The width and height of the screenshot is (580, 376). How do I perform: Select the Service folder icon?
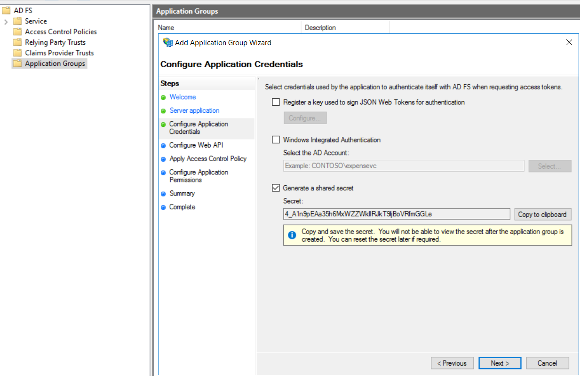[17, 21]
